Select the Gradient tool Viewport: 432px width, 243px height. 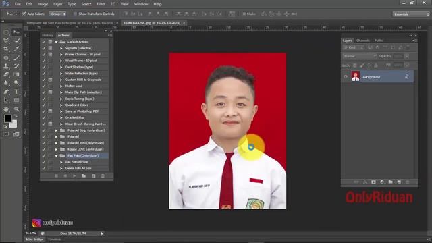pos(16,74)
